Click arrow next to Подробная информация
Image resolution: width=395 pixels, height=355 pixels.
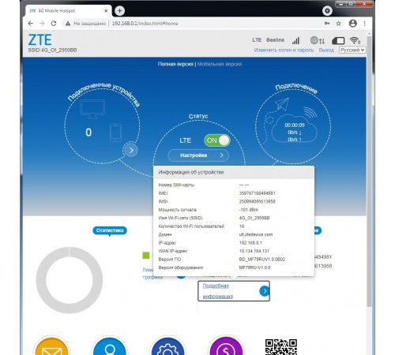pyautogui.click(x=265, y=291)
